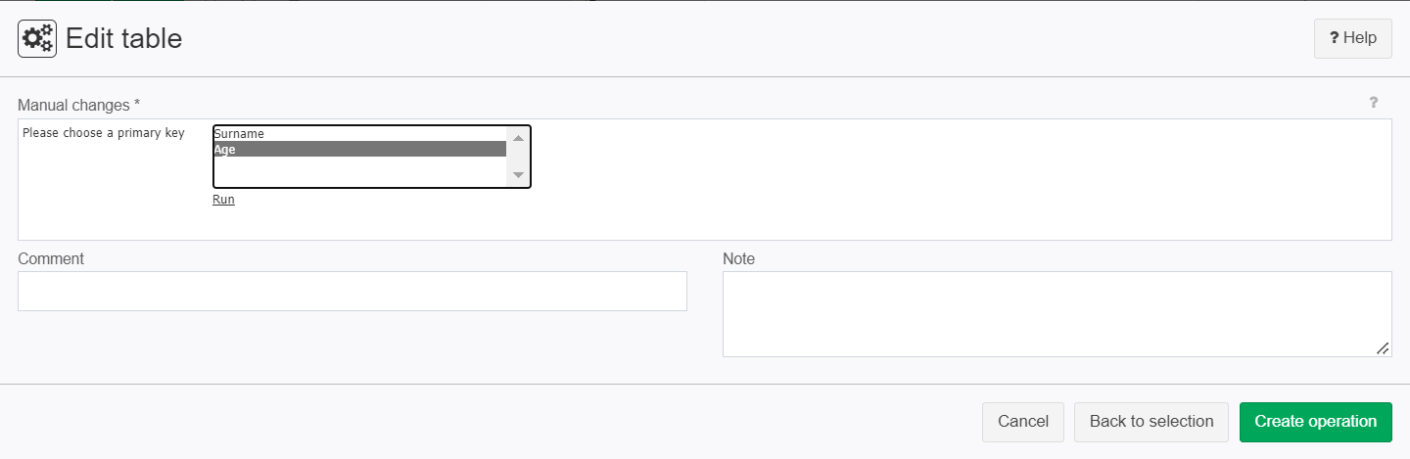Click the small question mark help icon

click(x=1373, y=102)
